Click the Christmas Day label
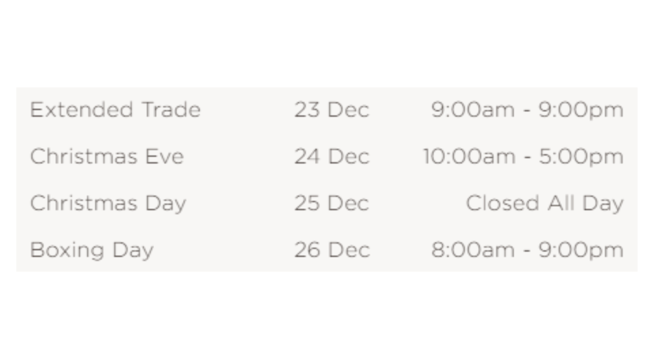This screenshot has height=363, width=661. pos(108,204)
